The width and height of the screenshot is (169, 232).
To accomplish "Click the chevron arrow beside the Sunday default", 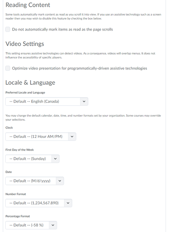I will coord(55,159).
